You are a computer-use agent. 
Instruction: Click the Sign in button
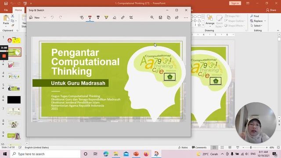[x=235, y=3]
